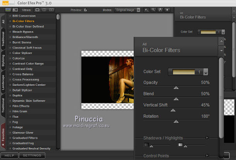
Task: Star the Duplex filter as favorite
Action: click(x=10, y=96)
